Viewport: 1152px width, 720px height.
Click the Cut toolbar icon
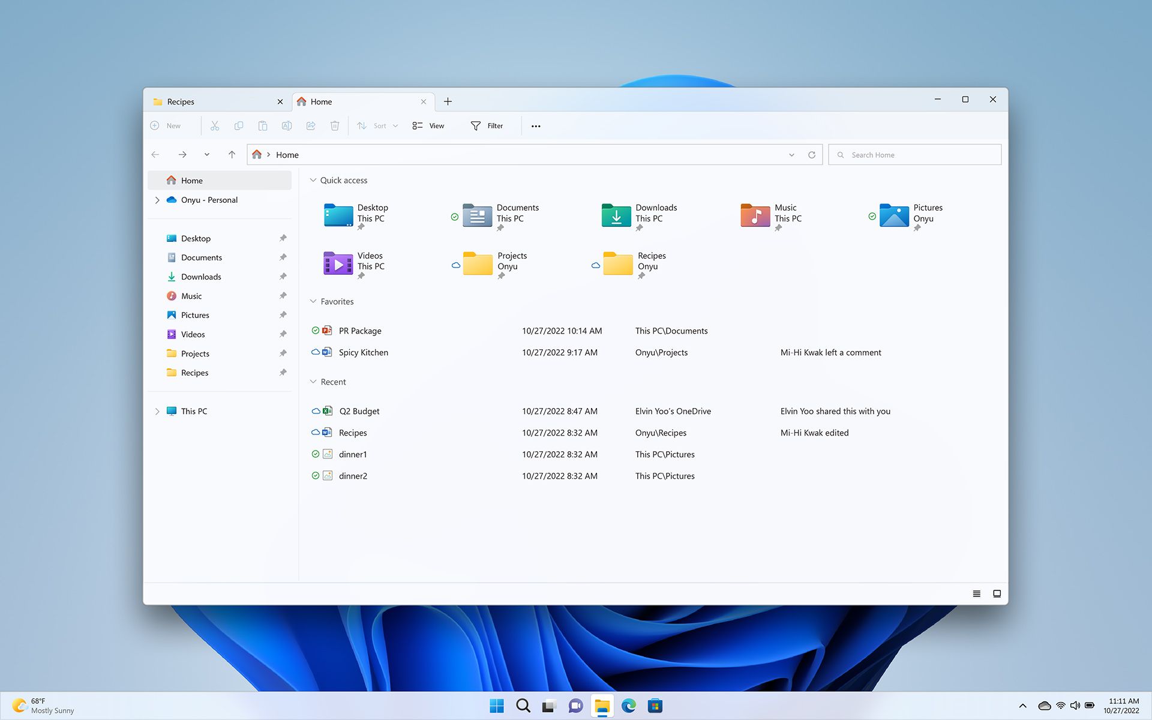click(x=215, y=125)
